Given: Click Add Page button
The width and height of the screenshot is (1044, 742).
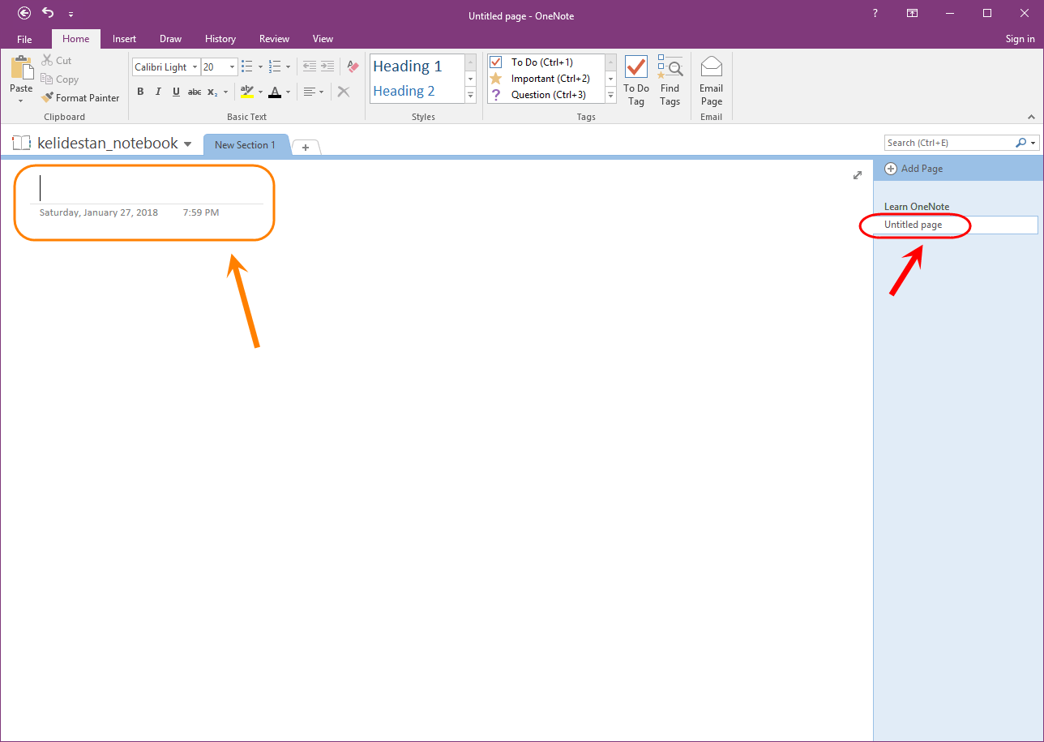Looking at the screenshot, I should coord(913,169).
